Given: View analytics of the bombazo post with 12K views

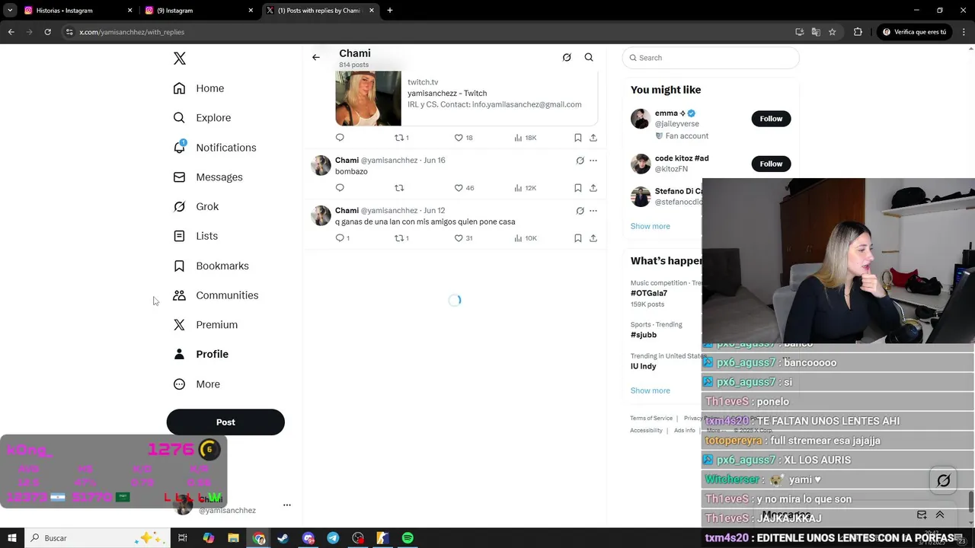Looking at the screenshot, I should pyautogui.click(x=526, y=188).
